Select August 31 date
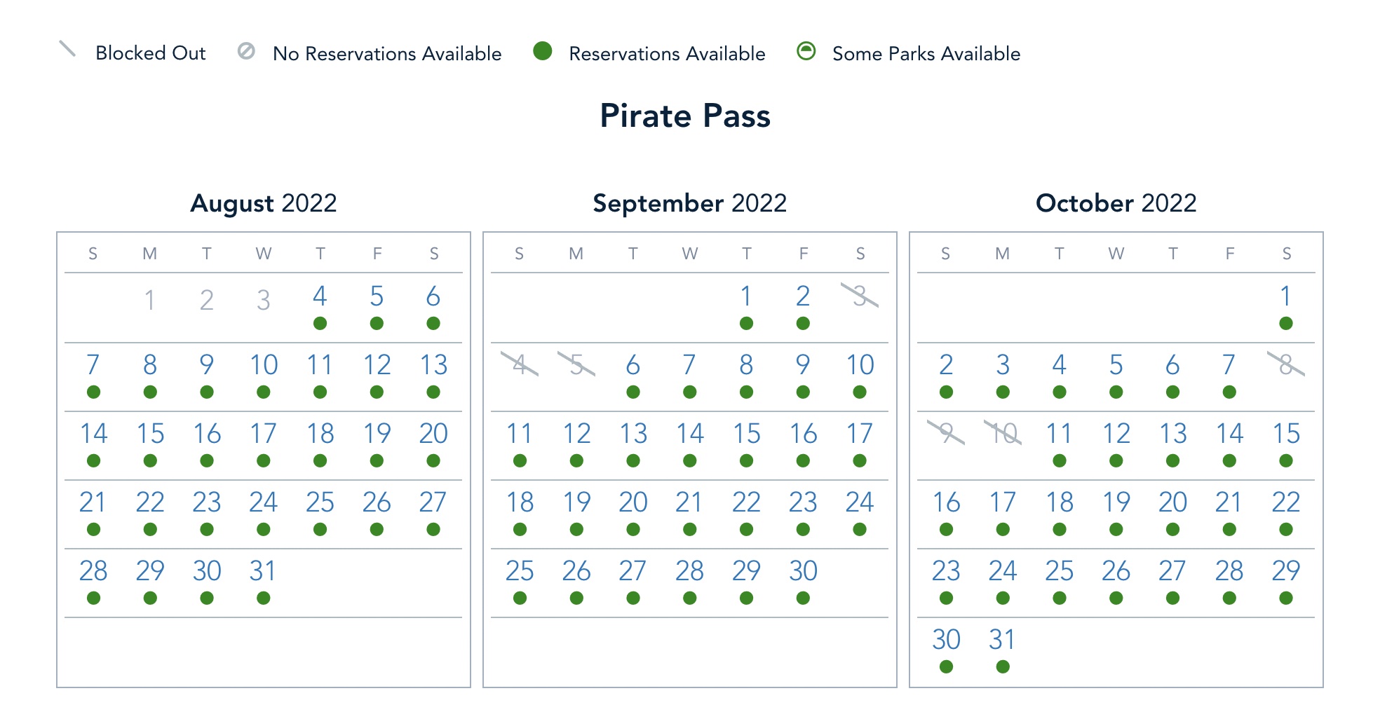 point(264,571)
